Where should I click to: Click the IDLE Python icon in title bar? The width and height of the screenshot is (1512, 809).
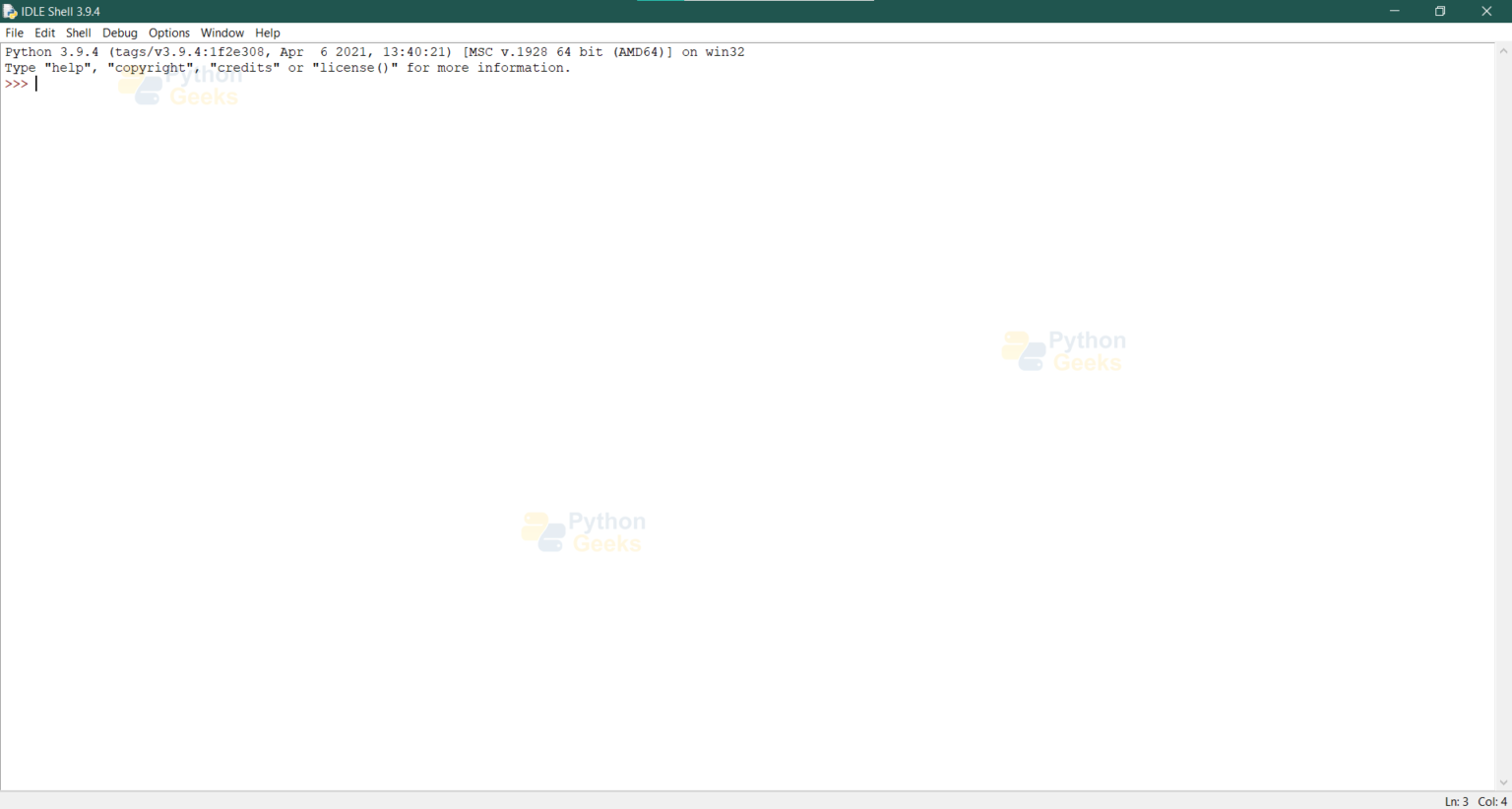click(11, 12)
